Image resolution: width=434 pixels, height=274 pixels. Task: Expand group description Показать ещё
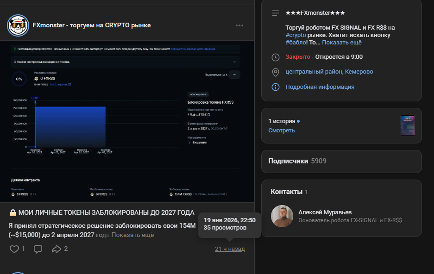342,43
